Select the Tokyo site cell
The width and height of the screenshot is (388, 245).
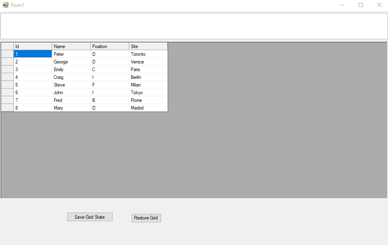tap(148, 92)
